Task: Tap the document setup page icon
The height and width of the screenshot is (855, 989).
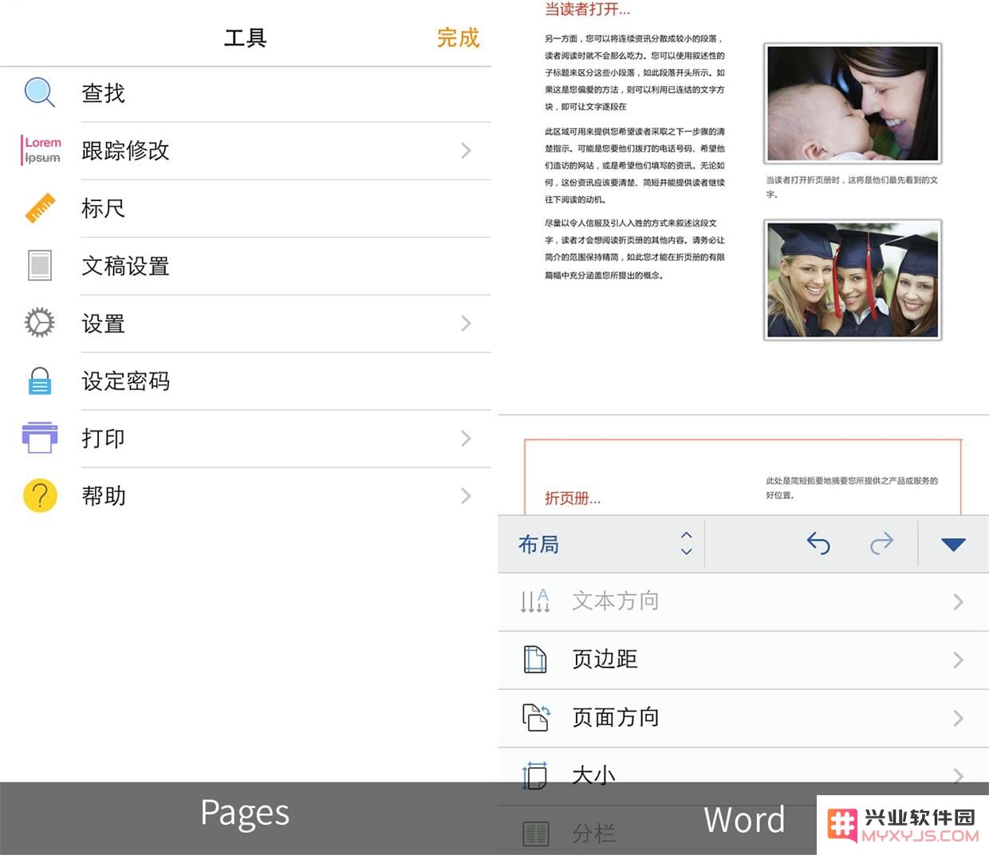Action: pos(40,266)
